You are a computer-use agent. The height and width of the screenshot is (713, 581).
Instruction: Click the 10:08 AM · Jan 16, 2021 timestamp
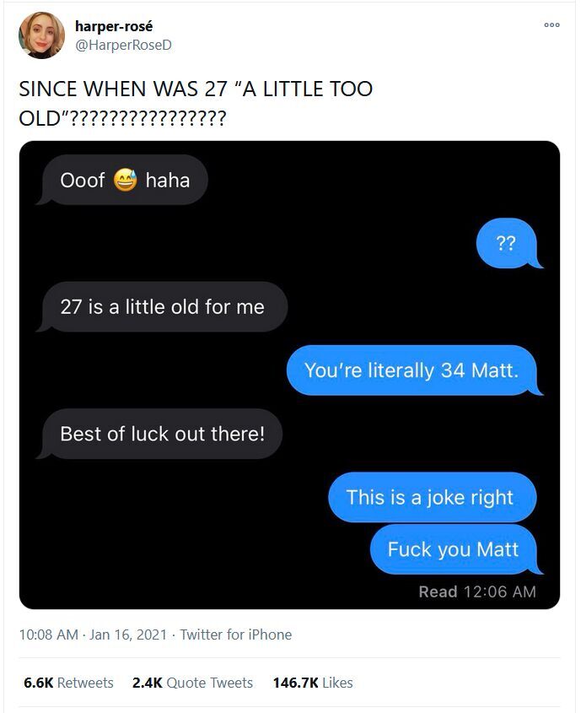(x=93, y=635)
